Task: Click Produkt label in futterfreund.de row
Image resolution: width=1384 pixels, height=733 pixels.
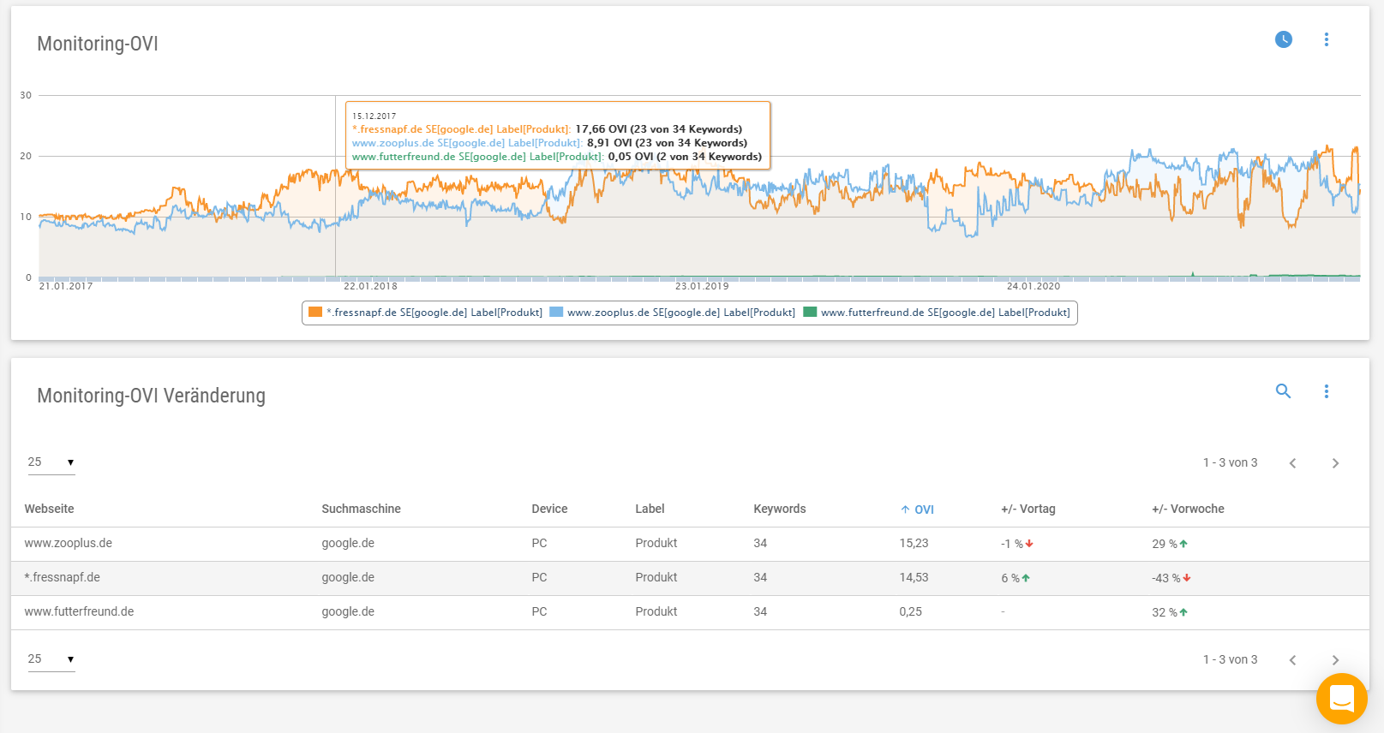Action: pos(656,612)
